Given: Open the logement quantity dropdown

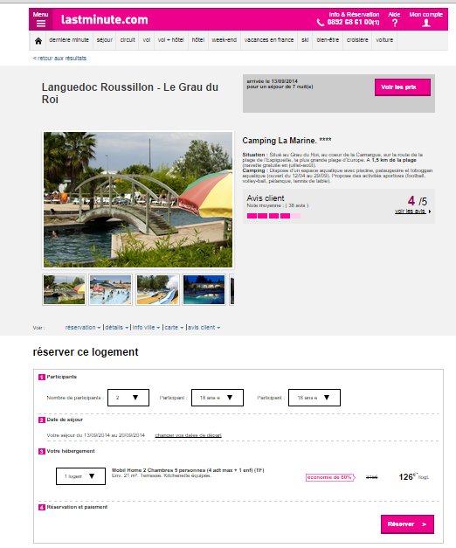Looking at the screenshot, I should click(x=80, y=476).
